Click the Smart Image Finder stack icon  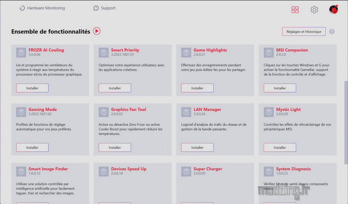21,171
